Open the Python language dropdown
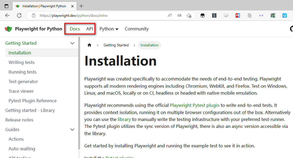This screenshot has height=158, width=293. pos(109,29)
